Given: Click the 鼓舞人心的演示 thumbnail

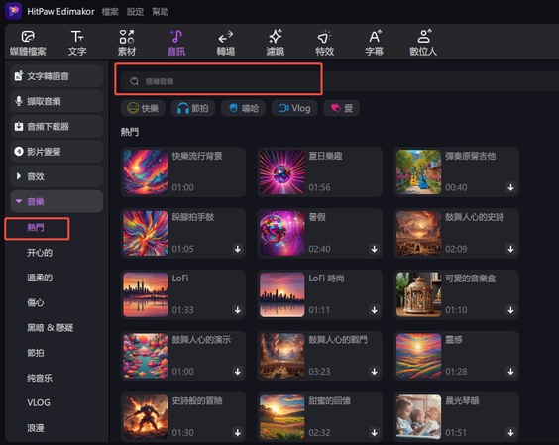Looking at the screenshot, I should click(146, 356).
